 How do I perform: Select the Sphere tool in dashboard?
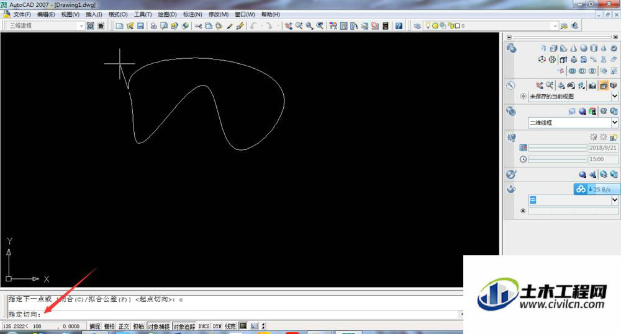[x=583, y=48]
